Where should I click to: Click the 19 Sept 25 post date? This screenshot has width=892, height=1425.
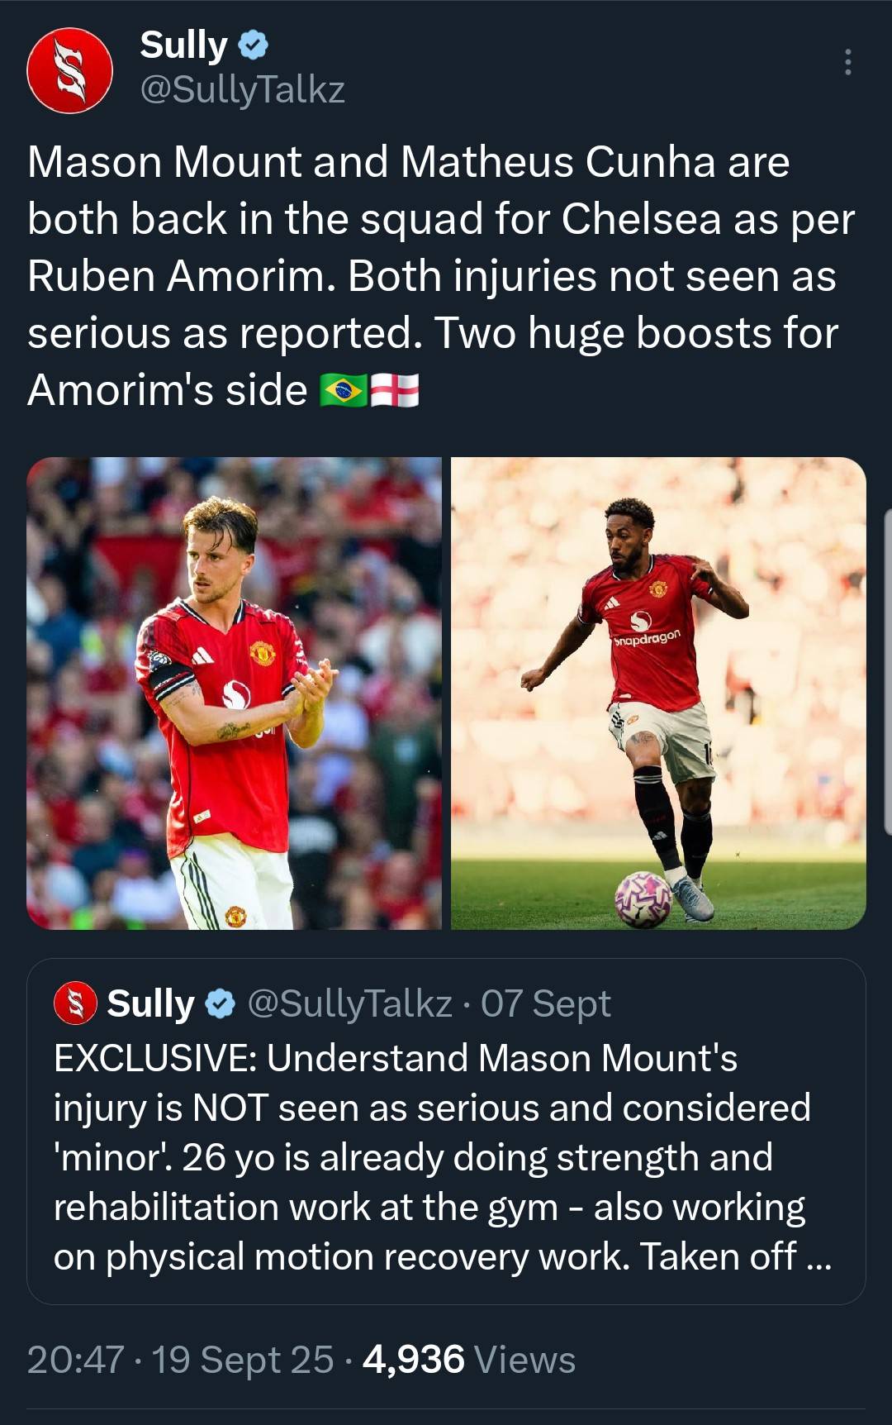pyautogui.click(x=243, y=1360)
